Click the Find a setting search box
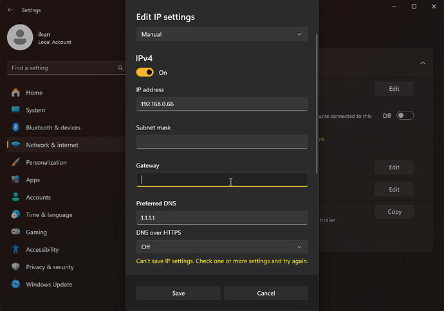 click(x=66, y=68)
